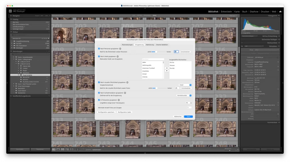
Task: Open the Entwickeln module
Action: pos(226,12)
